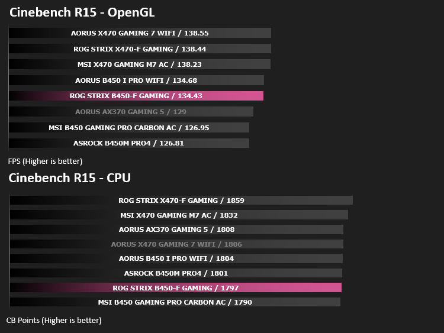Click the AORUS X470 GAMING 7 WIFI 138.55 bar
The height and width of the screenshot is (333, 444).
pyautogui.click(x=140, y=33)
